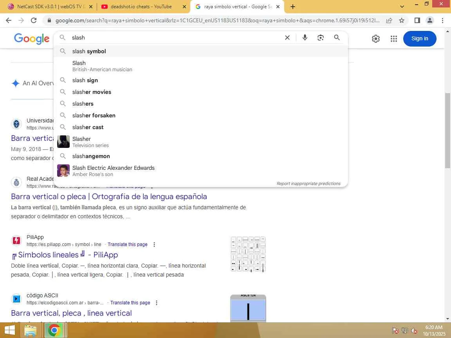Click the PiliApp favicon
This screenshot has height=338, width=451.
pyautogui.click(x=16, y=241)
